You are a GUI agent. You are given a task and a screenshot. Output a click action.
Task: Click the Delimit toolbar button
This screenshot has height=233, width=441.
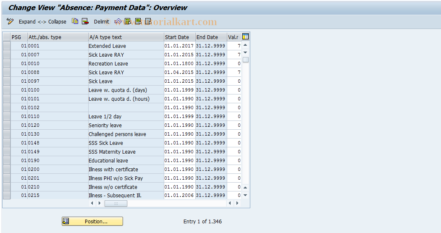click(x=101, y=22)
